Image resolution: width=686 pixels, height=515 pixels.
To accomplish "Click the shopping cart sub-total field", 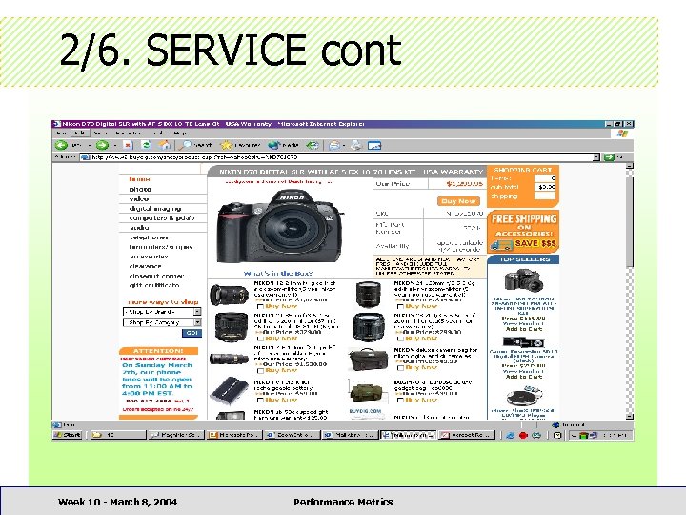I will pos(545,187).
